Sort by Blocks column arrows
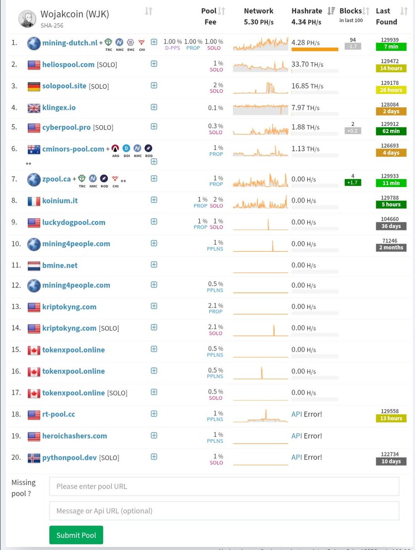415x550 pixels. pos(366,11)
